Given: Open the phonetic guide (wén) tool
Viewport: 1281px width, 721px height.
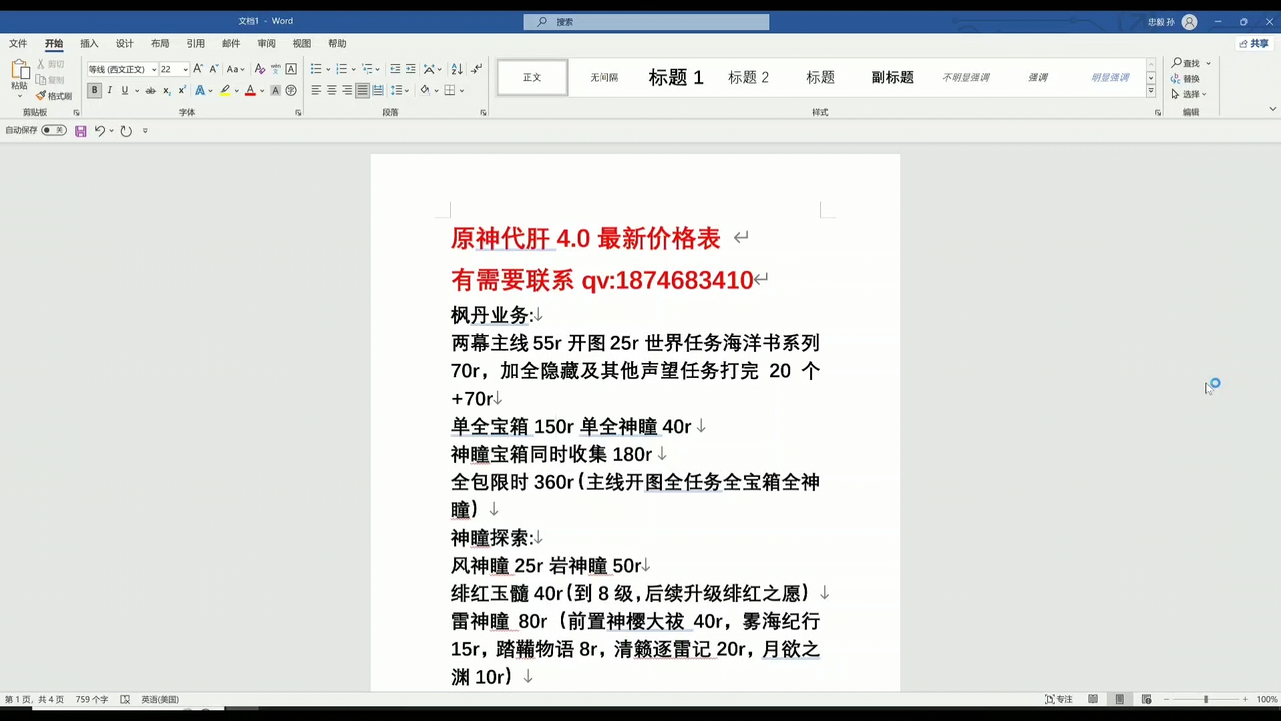Looking at the screenshot, I should 275,69.
